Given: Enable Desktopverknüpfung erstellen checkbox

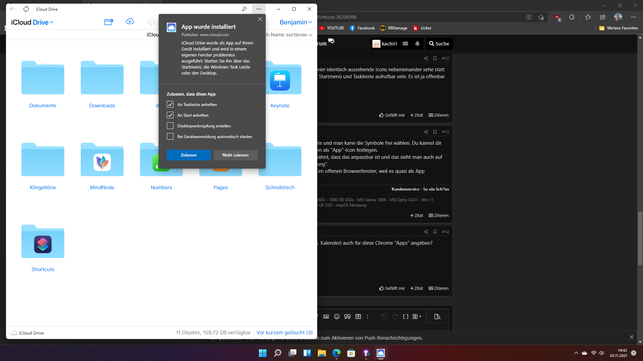Looking at the screenshot, I should coord(170,126).
